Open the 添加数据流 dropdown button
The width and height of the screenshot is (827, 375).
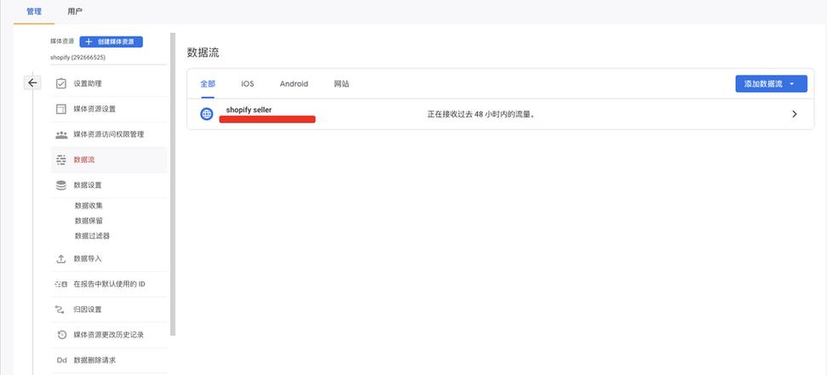click(x=771, y=83)
